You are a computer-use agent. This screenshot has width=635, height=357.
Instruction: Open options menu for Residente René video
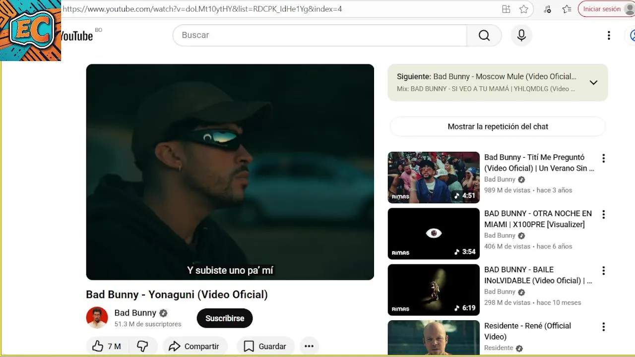tap(603, 327)
